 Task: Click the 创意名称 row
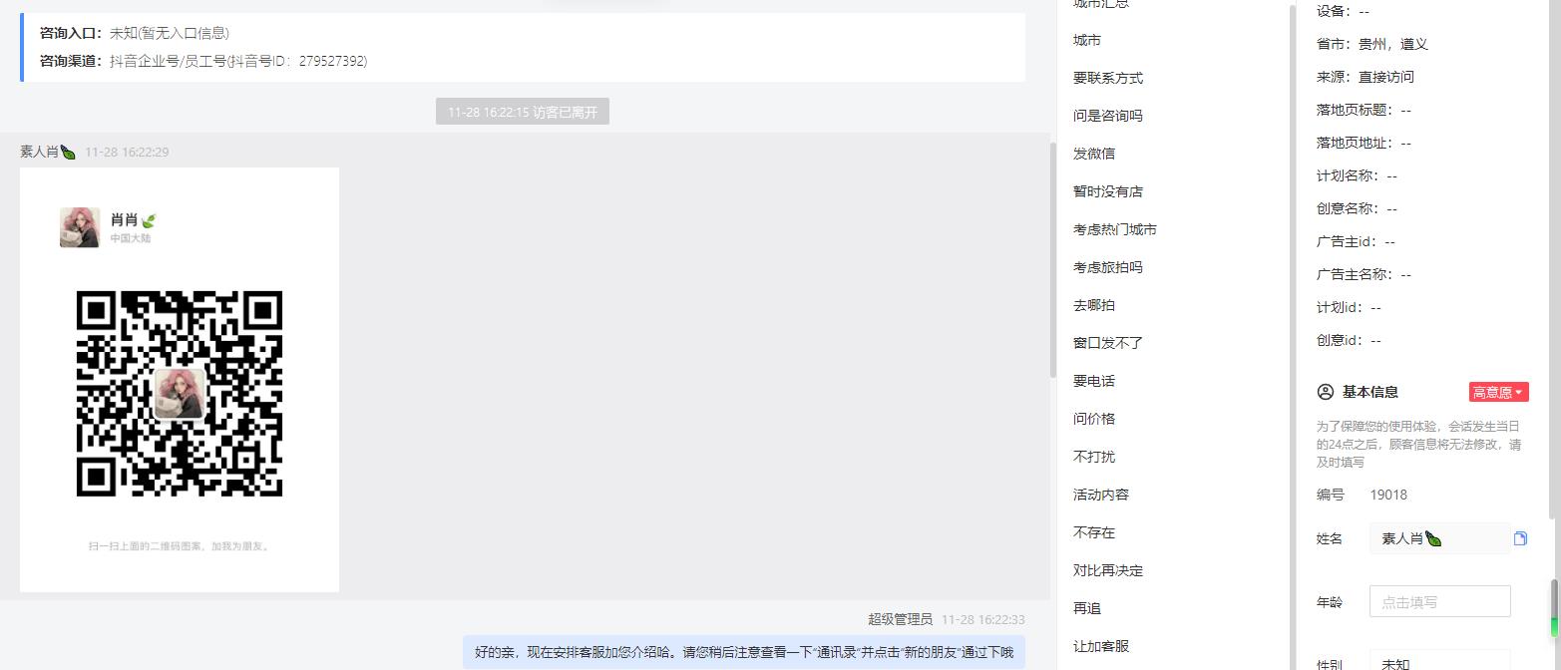1357,208
